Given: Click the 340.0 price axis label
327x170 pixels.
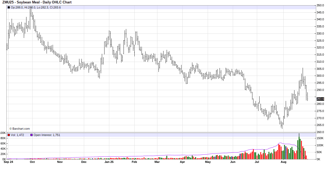Looking at the screenshot, I should pyautogui.click(x=320, y=20).
